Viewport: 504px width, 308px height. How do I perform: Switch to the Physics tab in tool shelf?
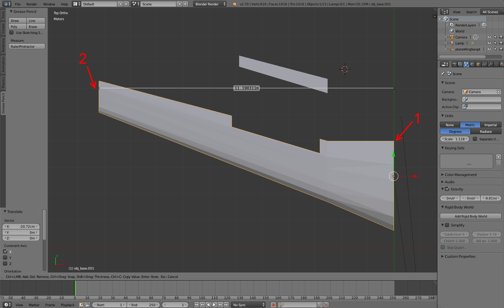[3, 82]
